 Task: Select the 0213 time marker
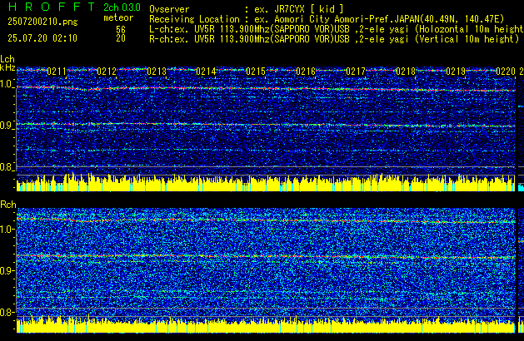coord(157,72)
